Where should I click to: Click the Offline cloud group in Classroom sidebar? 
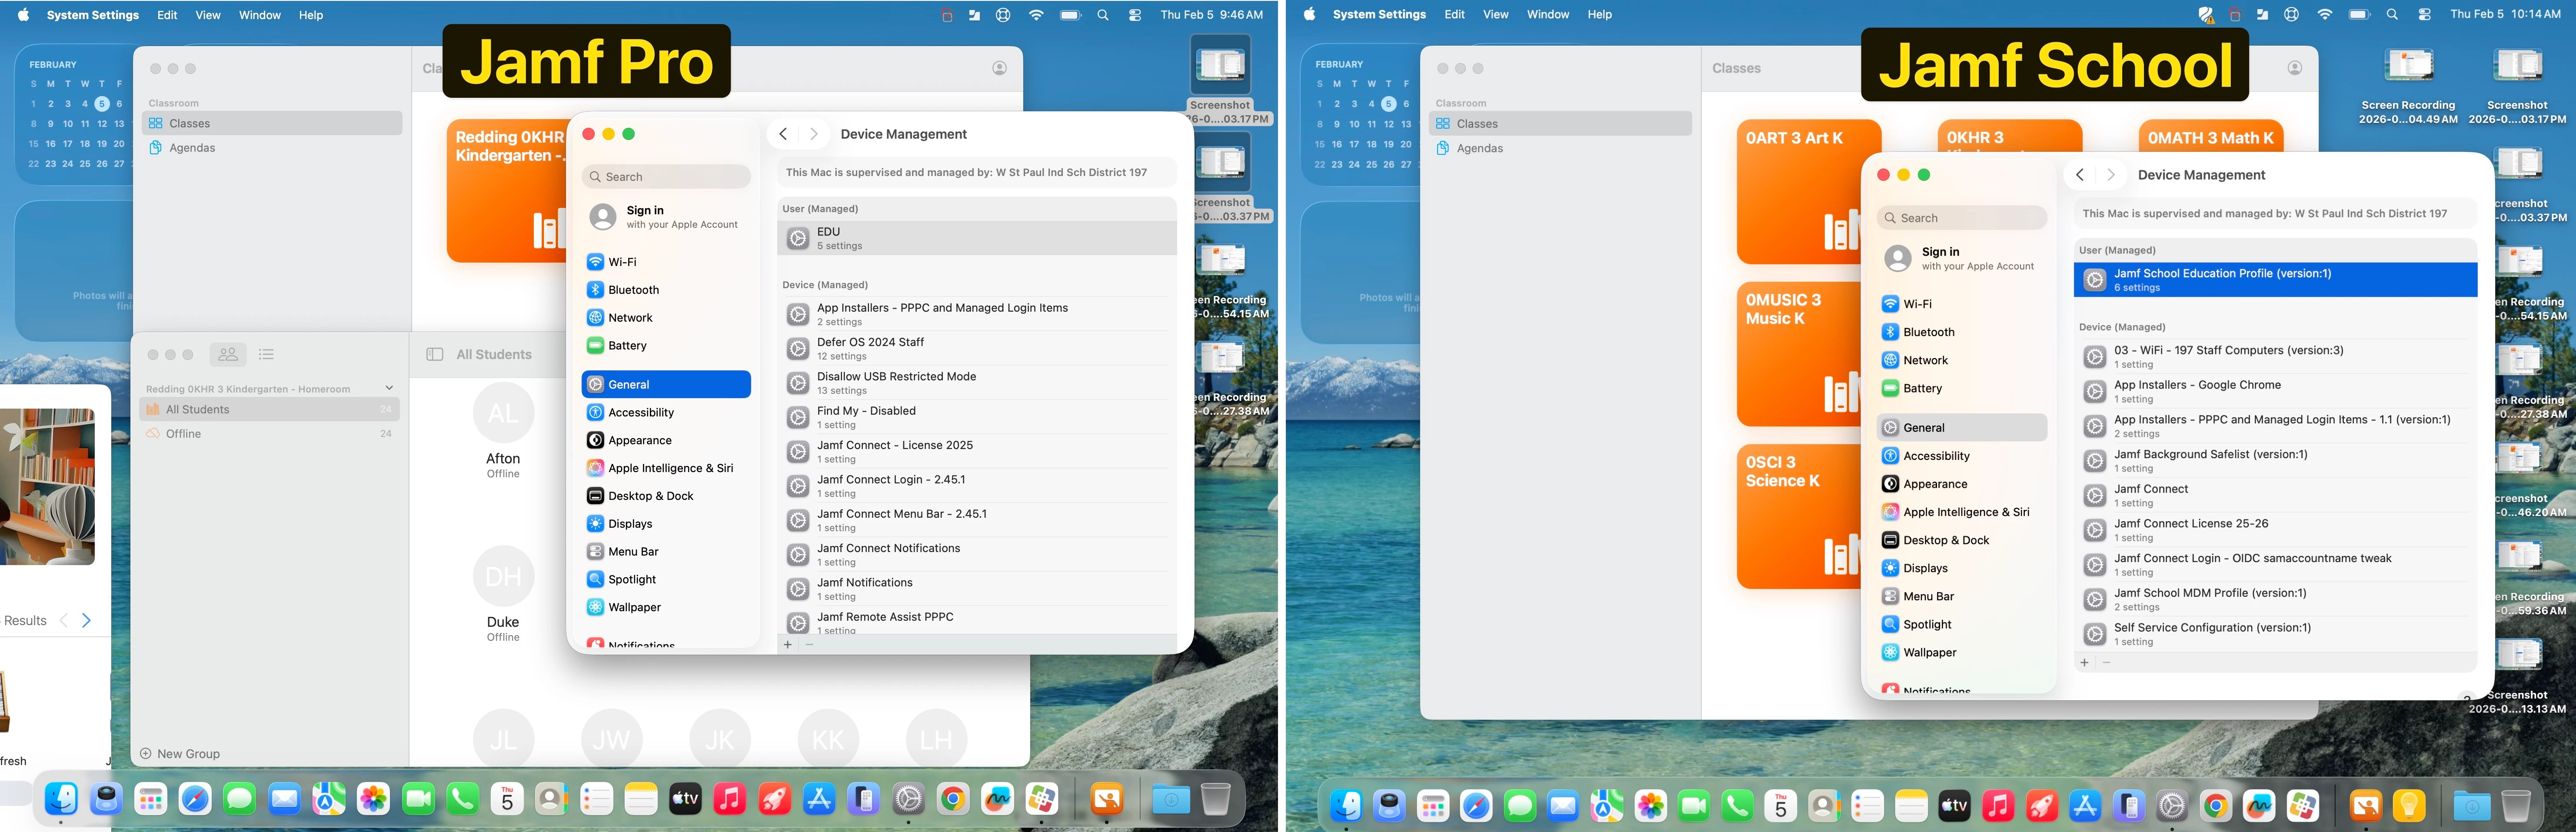pyautogui.click(x=184, y=434)
